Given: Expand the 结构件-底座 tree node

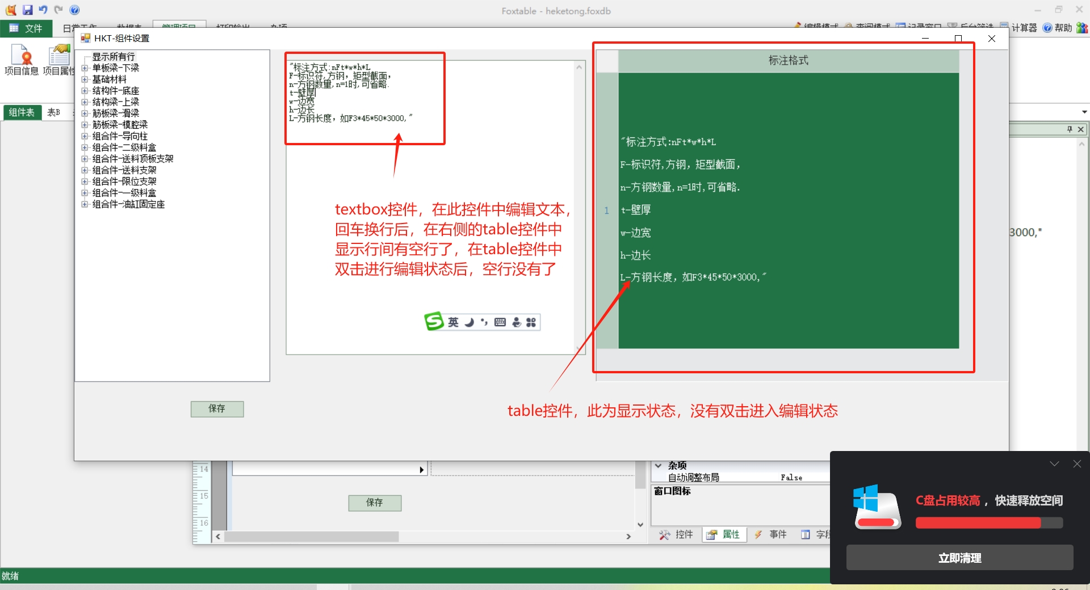Looking at the screenshot, I should pyautogui.click(x=85, y=91).
